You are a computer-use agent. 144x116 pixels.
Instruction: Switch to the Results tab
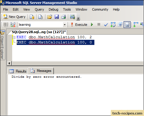point(18,71)
